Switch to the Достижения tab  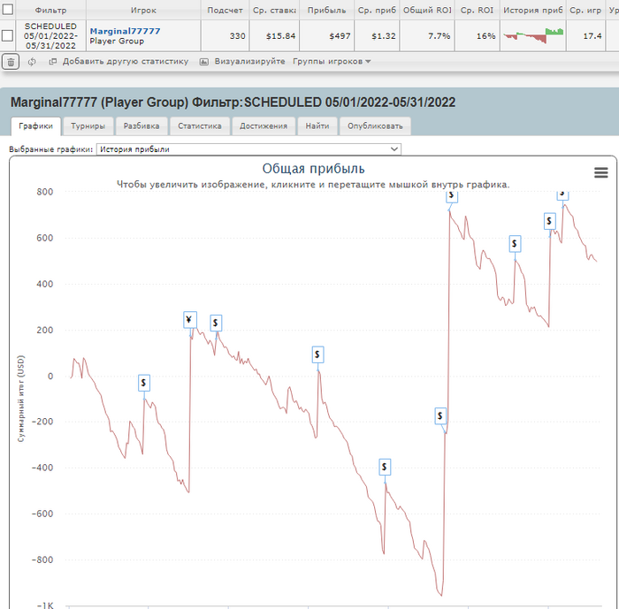pyautogui.click(x=264, y=126)
